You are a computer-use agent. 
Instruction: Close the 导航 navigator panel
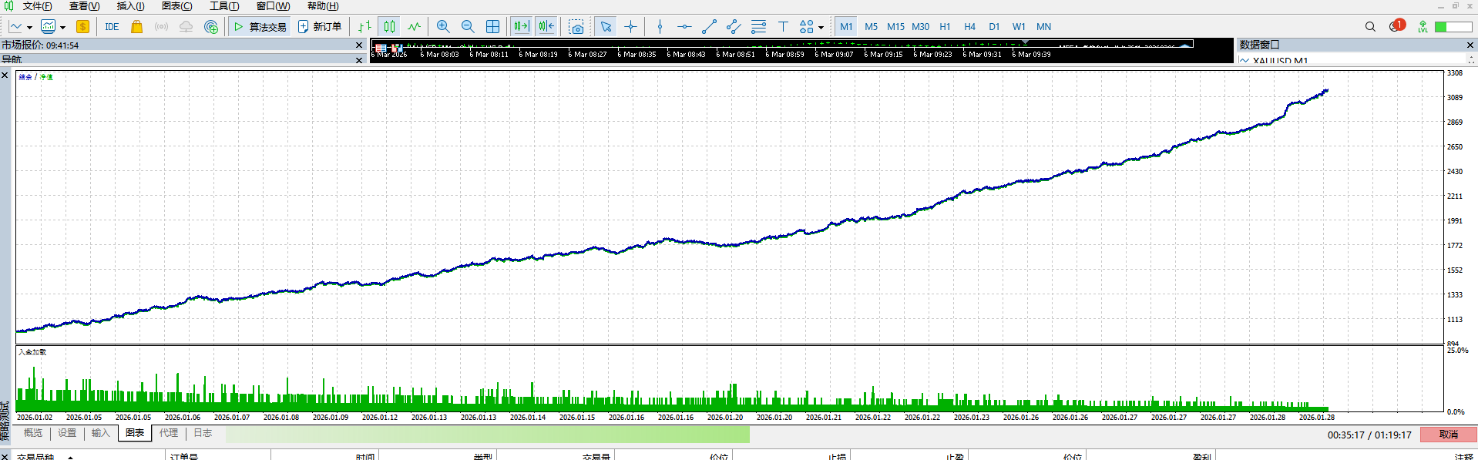click(x=359, y=60)
